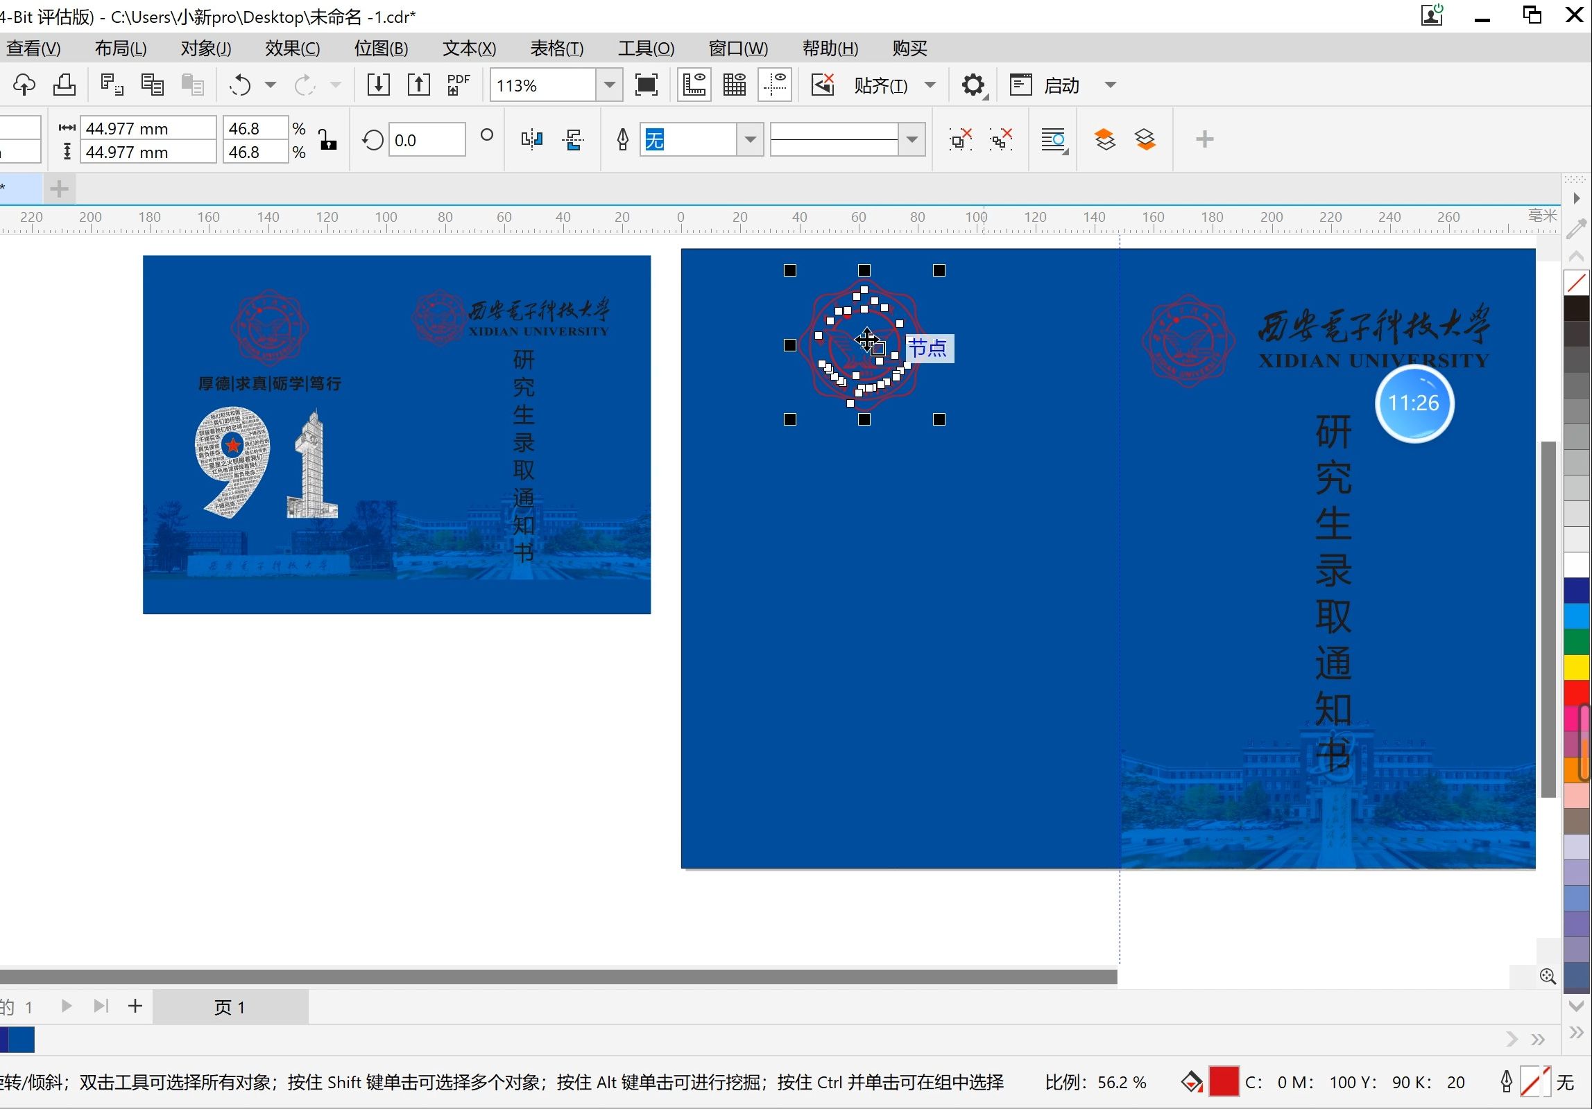This screenshot has width=1592, height=1109.
Task: Click the export icon
Action: coord(418,85)
